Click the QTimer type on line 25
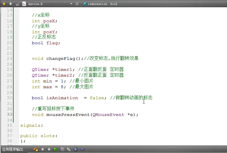Screen dimensions: 227x153 [40, 70]
